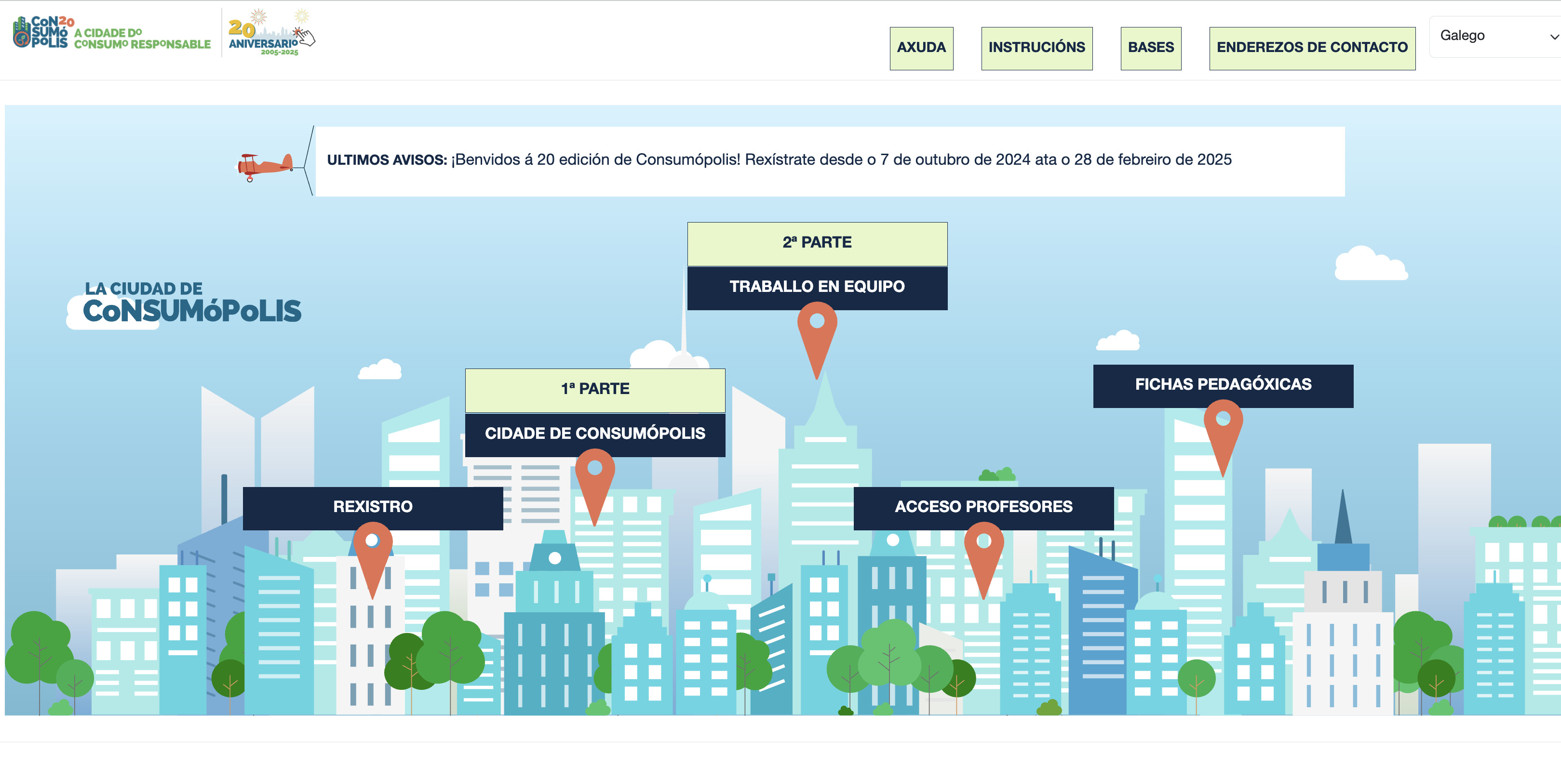This screenshot has height=764, width=1561.
Task: Click the Ultimos Avisos announcement text
Action: [779, 160]
